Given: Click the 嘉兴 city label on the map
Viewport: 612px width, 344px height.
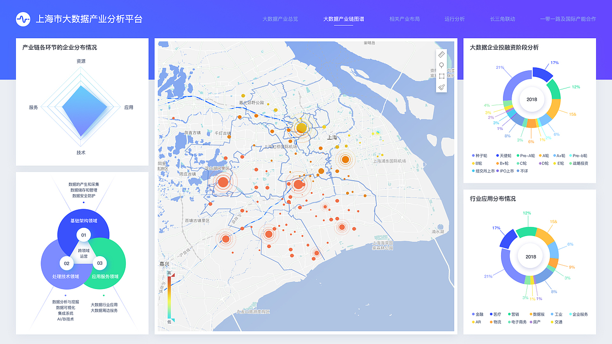Looking at the screenshot, I should 165,264.
